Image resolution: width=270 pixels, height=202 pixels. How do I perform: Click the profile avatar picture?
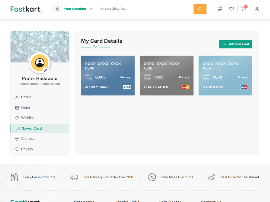40,63
